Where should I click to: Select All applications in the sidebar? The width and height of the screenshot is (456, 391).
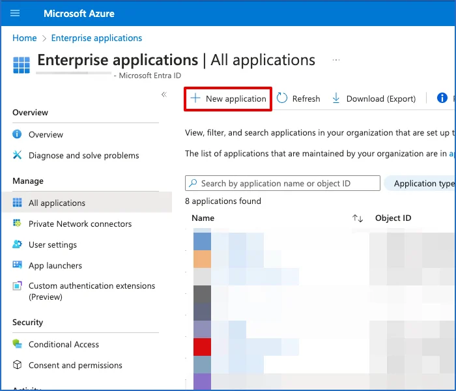coord(57,203)
